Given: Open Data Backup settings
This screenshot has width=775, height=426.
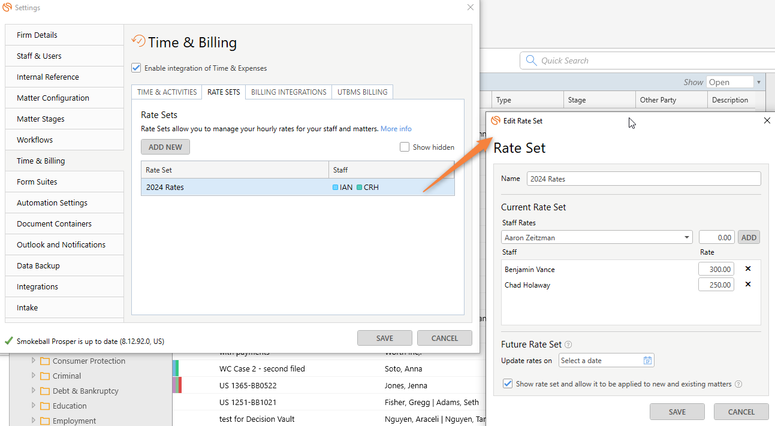Looking at the screenshot, I should tap(64, 265).
